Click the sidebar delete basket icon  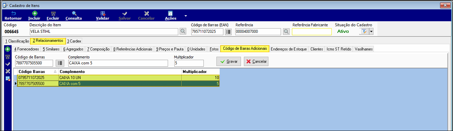click(8, 57)
